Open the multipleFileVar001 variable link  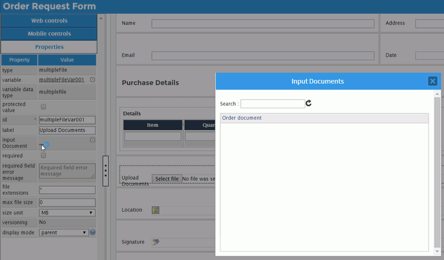tap(61, 80)
